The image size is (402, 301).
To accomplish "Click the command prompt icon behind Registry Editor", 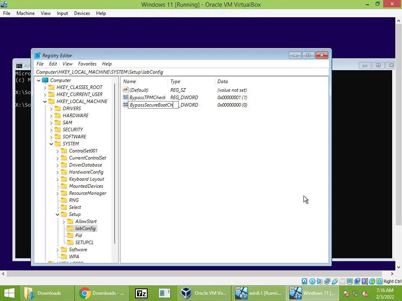I will point(19,66).
